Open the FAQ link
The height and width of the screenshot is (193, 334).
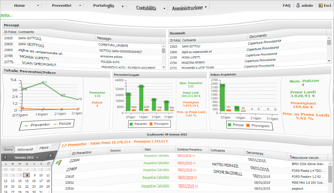coord(287,5)
